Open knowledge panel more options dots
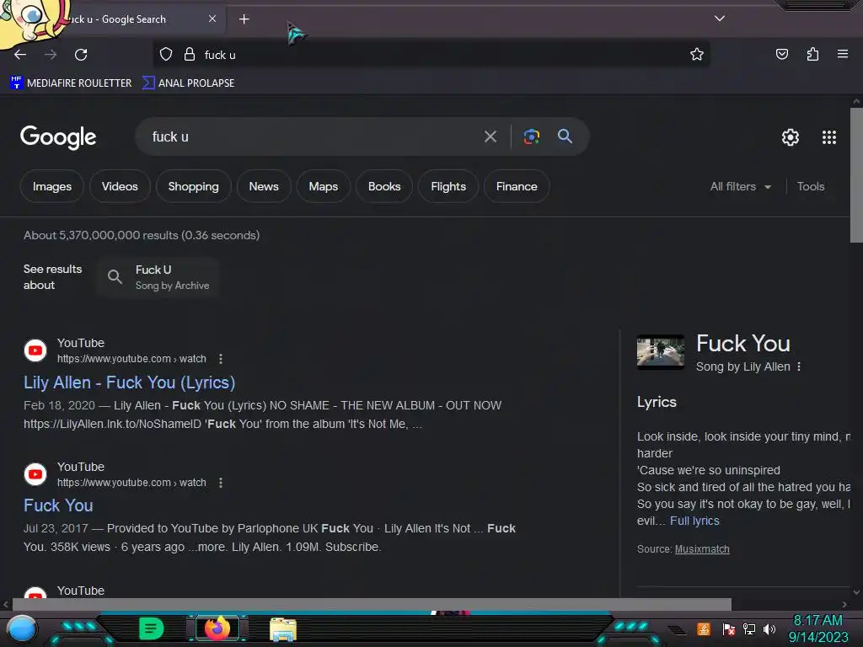This screenshot has width=863, height=647. coord(799,366)
